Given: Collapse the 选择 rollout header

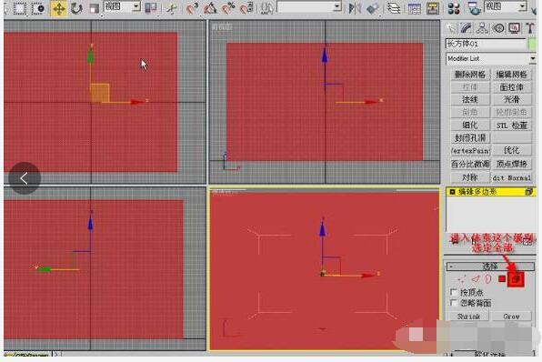Looking at the screenshot, I should point(490,266).
